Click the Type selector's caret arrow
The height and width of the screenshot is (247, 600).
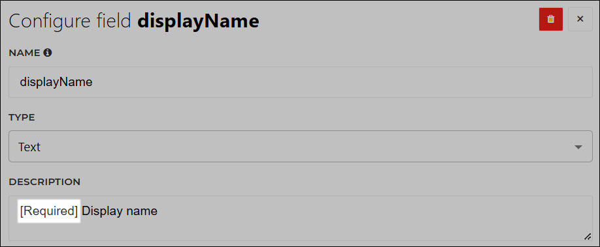[578, 147]
